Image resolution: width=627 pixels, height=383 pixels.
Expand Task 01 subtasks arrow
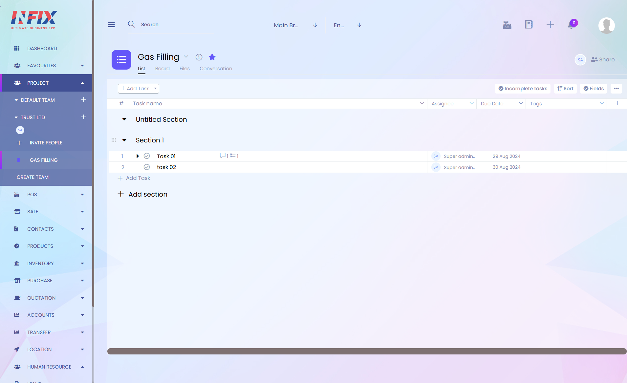coord(138,156)
